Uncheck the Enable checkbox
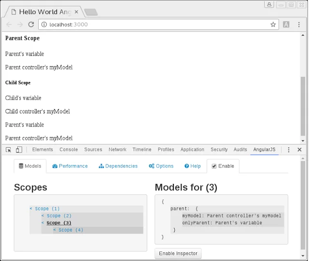 click(x=214, y=166)
